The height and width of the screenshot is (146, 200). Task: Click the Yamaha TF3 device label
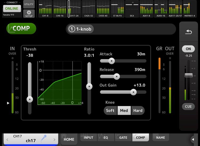(x=9, y=15)
